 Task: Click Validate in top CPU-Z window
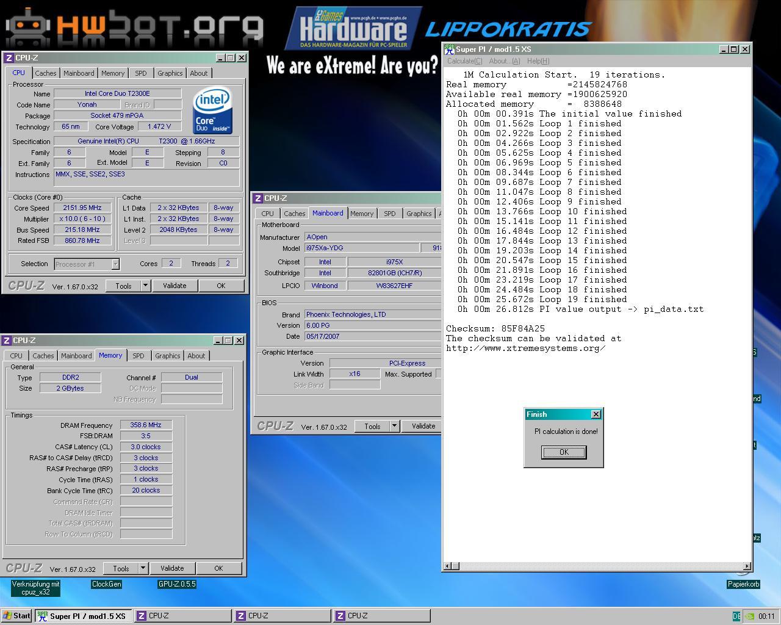[x=175, y=286]
